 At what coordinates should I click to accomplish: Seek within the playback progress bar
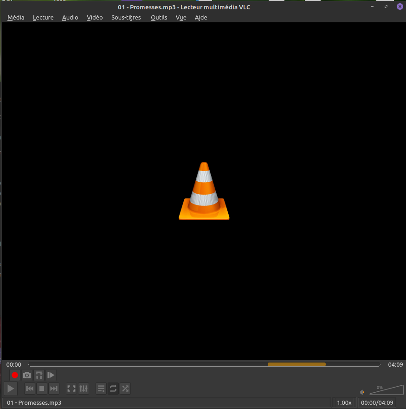point(204,365)
